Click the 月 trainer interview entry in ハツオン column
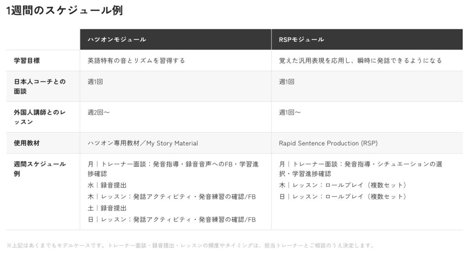 [x=173, y=169]
